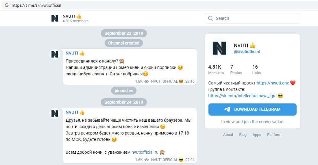Image resolution: width=318 pixels, height=165 pixels.
Task: Open the Platform footer item
Action: point(274,135)
